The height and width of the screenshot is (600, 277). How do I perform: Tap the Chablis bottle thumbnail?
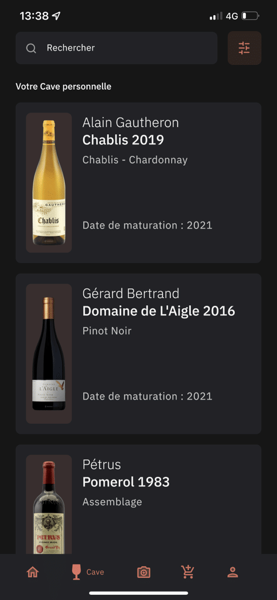(49, 183)
